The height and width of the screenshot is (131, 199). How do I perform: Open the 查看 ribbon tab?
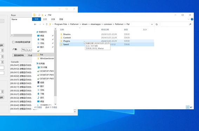coord(61,19)
